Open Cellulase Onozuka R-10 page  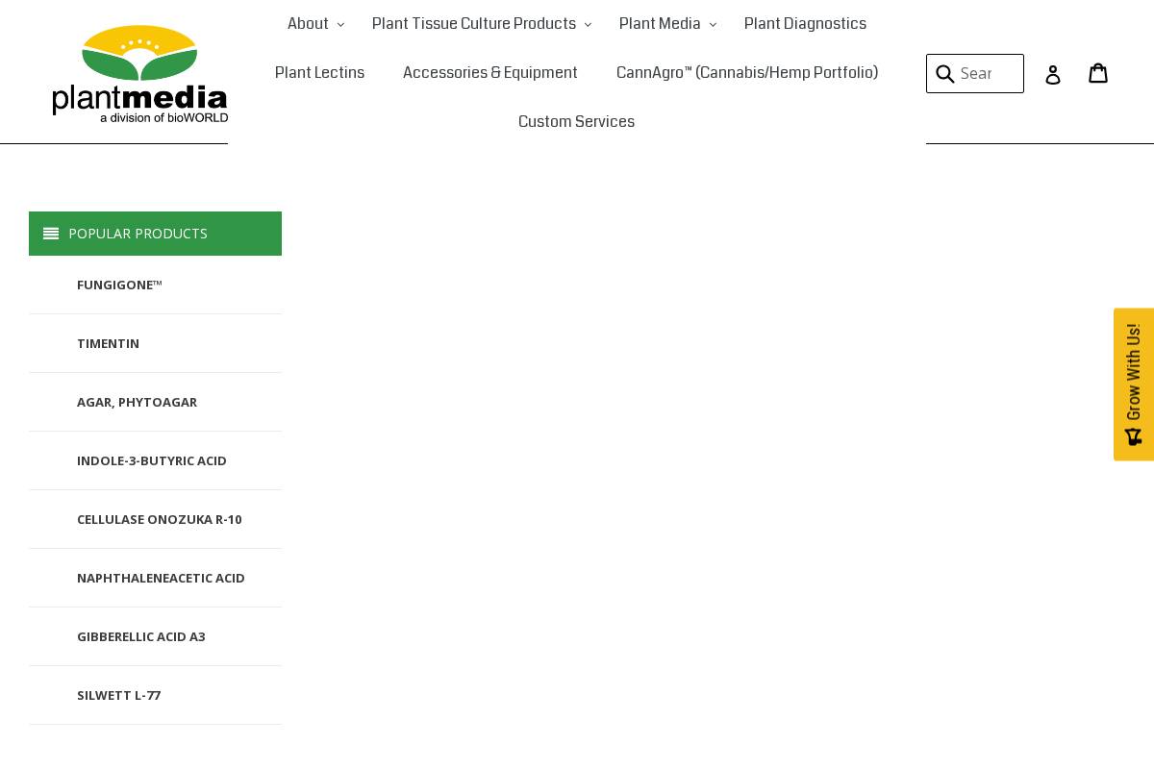160,519
